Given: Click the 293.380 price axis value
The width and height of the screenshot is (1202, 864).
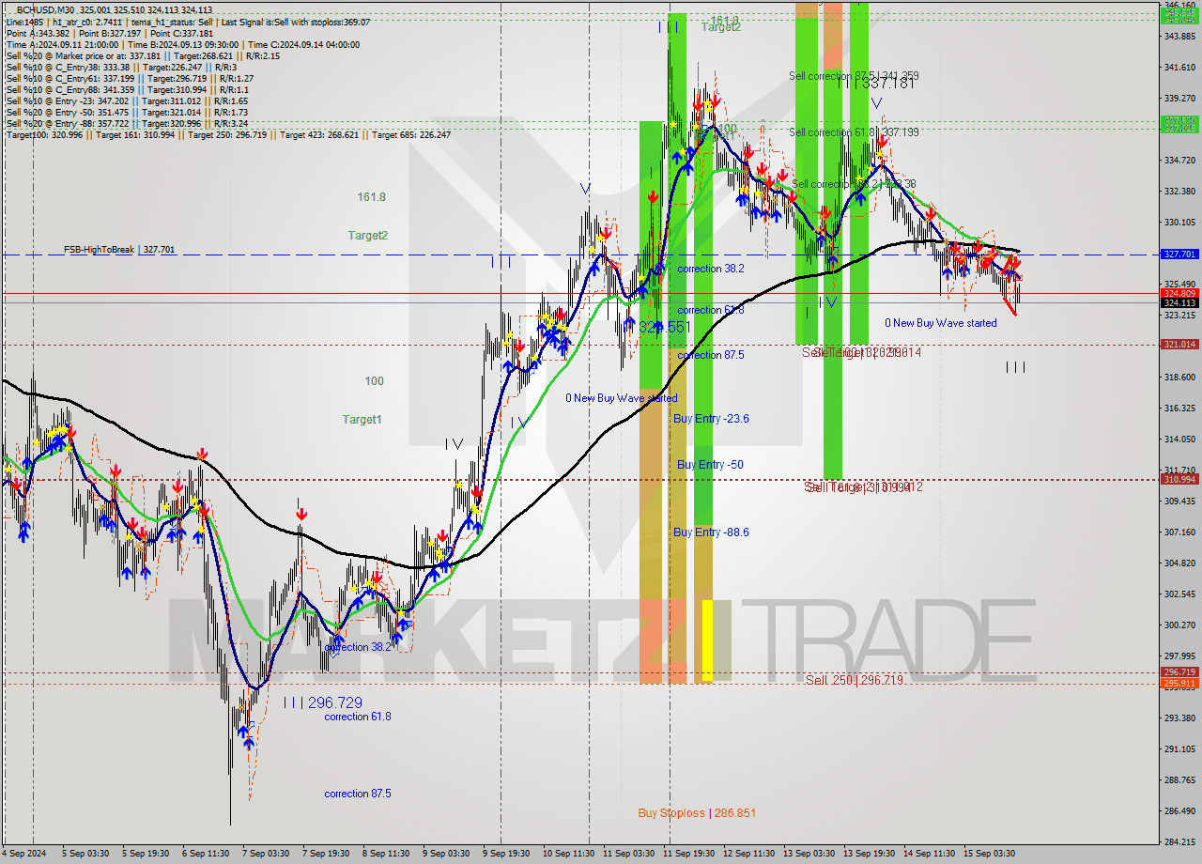Looking at the screenshot, I should tap(1180, 718).
